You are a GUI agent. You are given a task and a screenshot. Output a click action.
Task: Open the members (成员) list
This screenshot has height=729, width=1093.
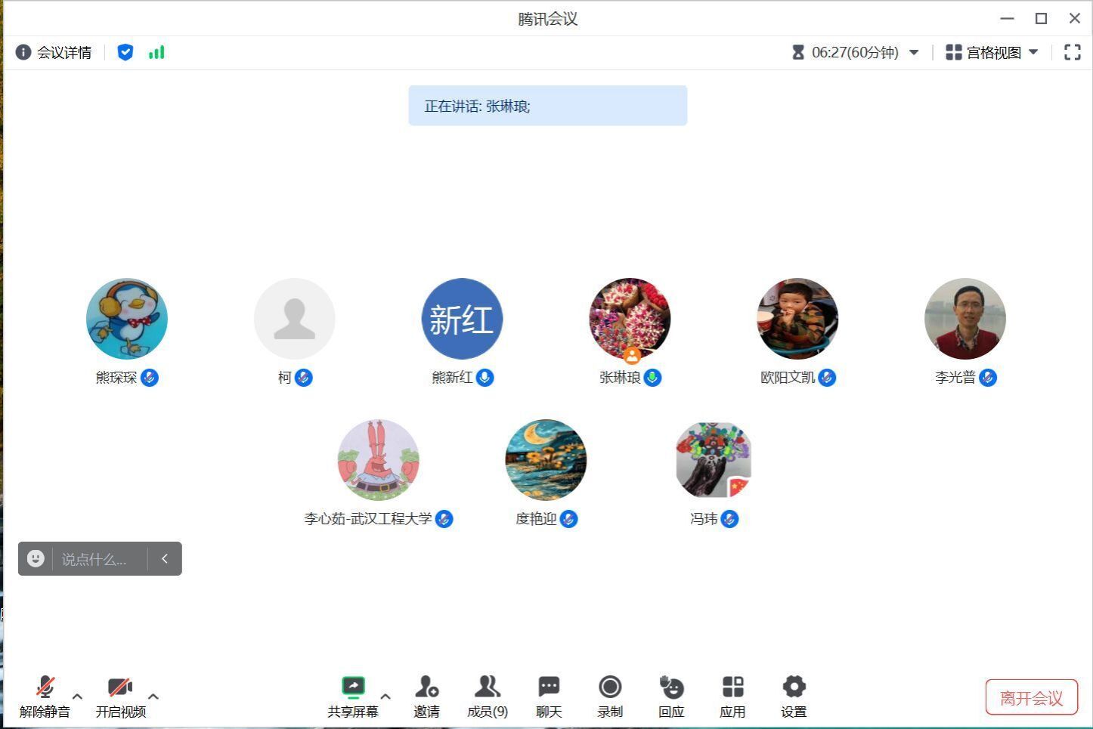[x=488, y=695]
